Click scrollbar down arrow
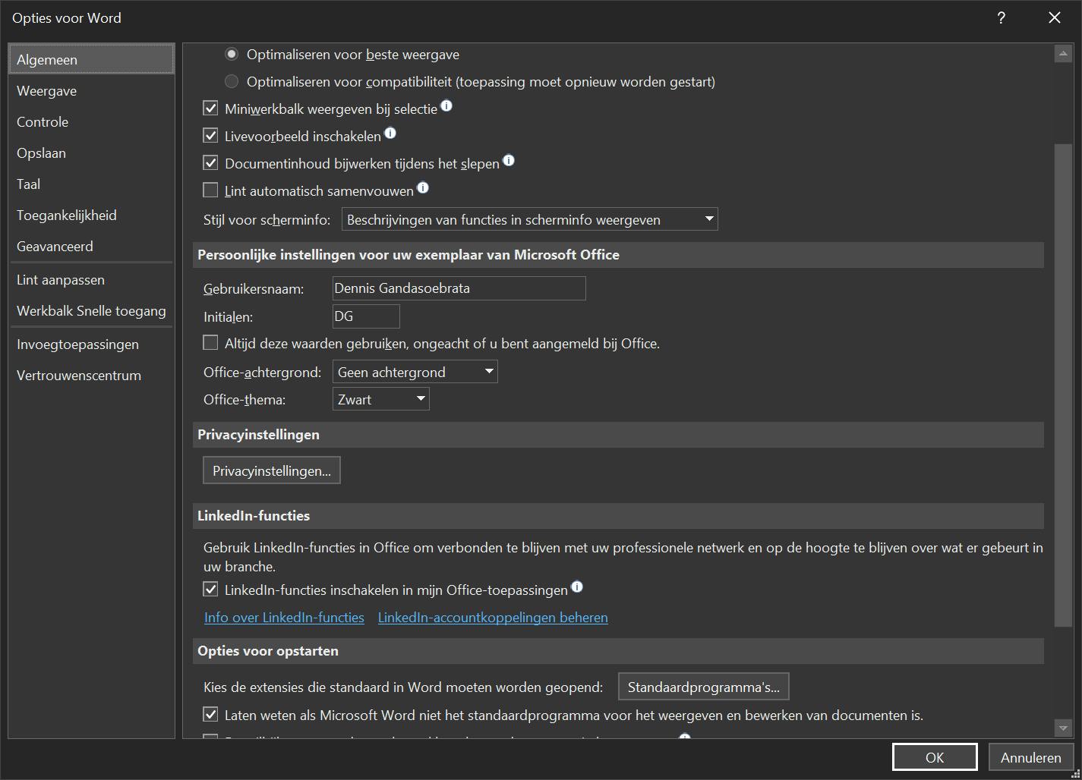This screenshot has width=1082, height=780. pos(1063,728)
